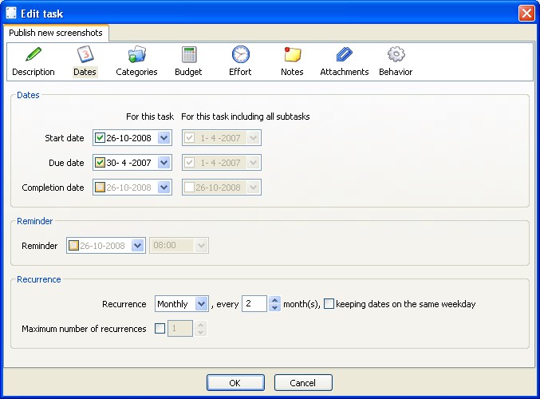Viewport: 540px width, 399px height.
Task: Enable keeping dates on the same weekday
Action: pyautogui.click(x=329, y=304)
